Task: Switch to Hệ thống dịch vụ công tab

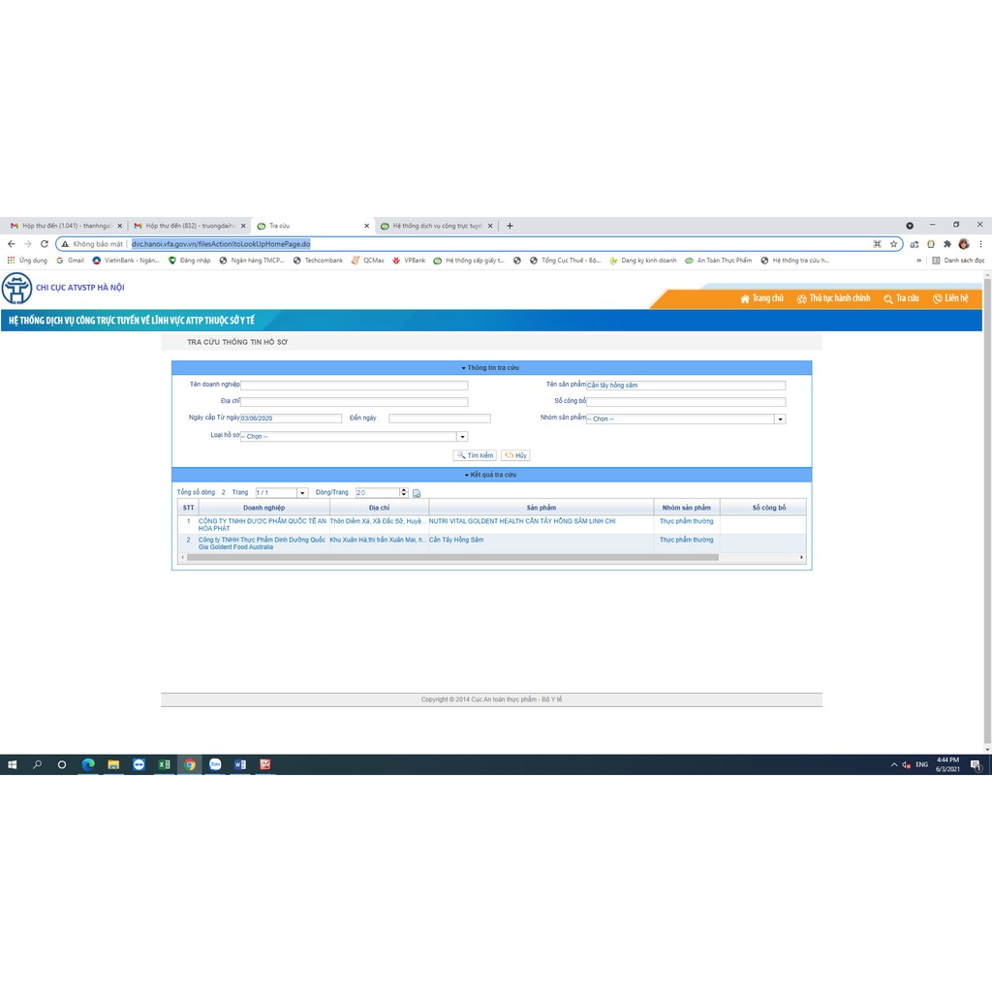Action: click(436, 226)
